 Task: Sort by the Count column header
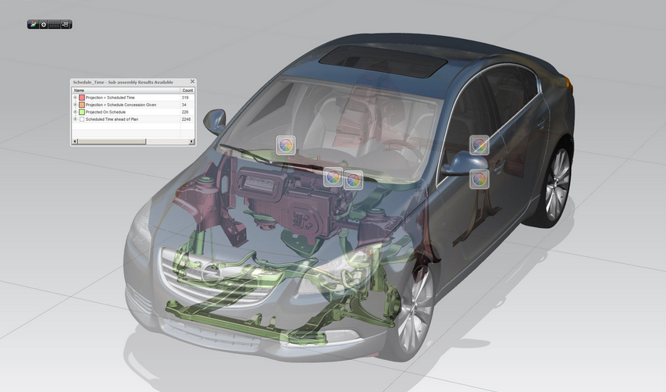pyautogui.click(x=187, y=91)
